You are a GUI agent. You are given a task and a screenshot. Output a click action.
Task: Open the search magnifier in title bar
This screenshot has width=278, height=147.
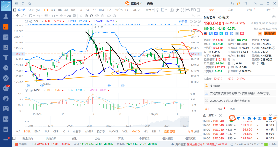[x=29, y=4]
